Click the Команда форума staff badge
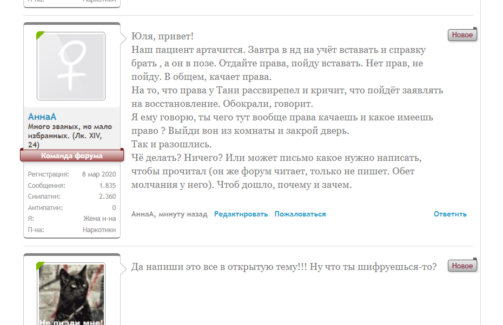Viewport: 503px width, 325px height. tap(72, 156)
